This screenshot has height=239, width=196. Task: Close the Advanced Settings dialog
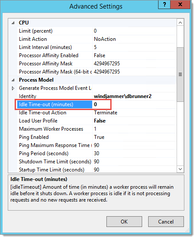pos(180,4)
